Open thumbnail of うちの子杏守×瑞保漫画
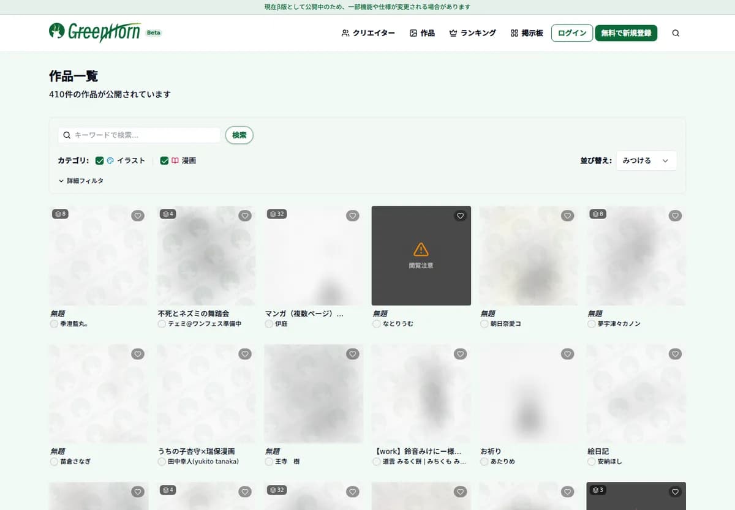 [206, 394]
